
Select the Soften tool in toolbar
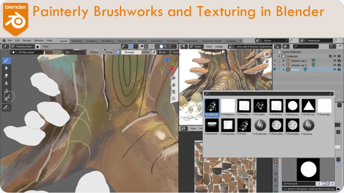[x=7, y=68]
